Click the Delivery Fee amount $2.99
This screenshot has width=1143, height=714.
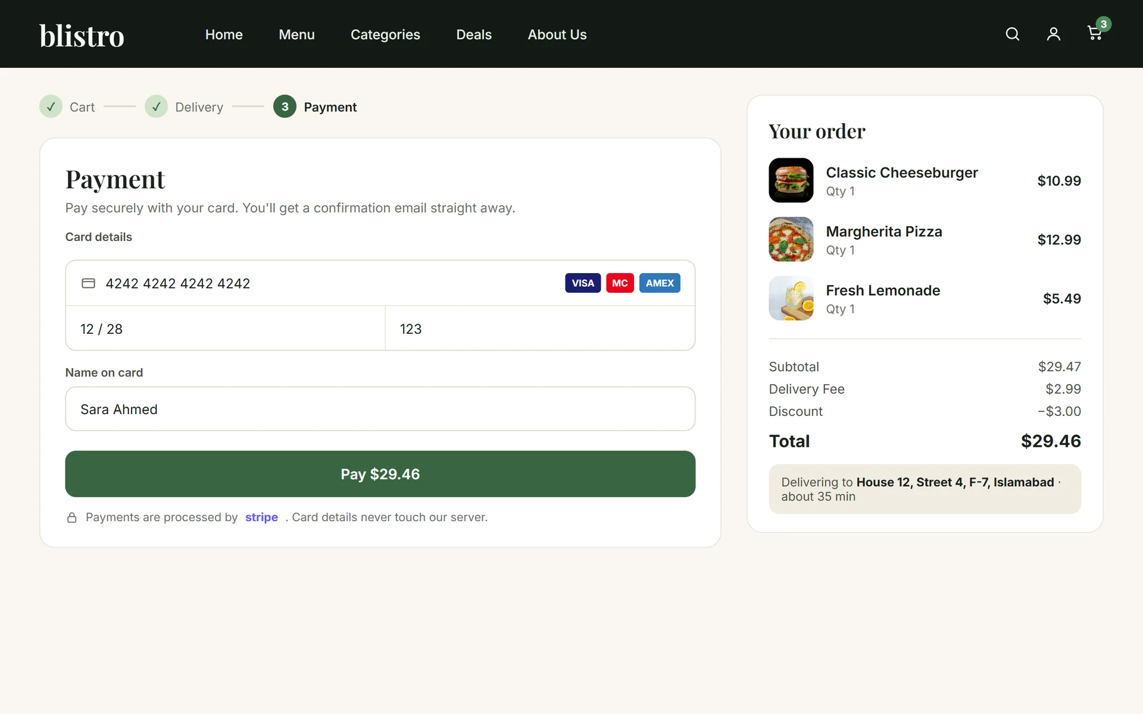tap(1063, 389)
